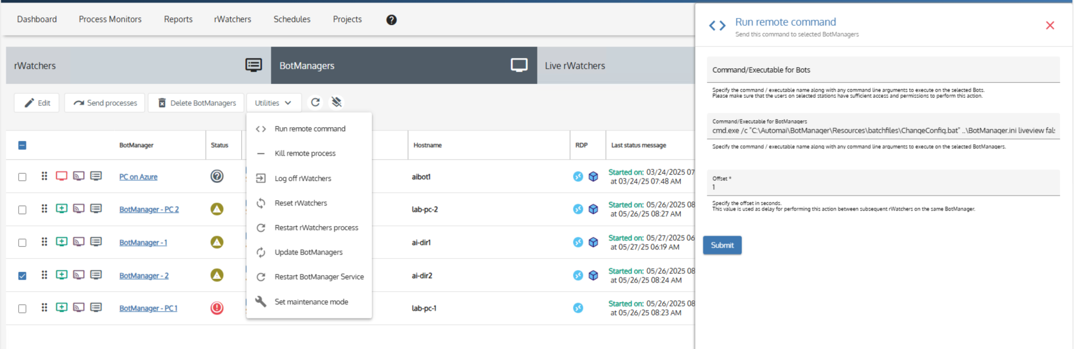
Task: Click the red error status icon for BotManager - PC 1
Action: point(217,308)
